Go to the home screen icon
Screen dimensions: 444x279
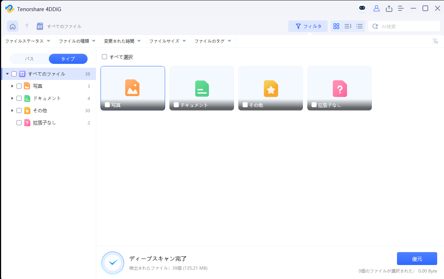[x=13, y=26]
